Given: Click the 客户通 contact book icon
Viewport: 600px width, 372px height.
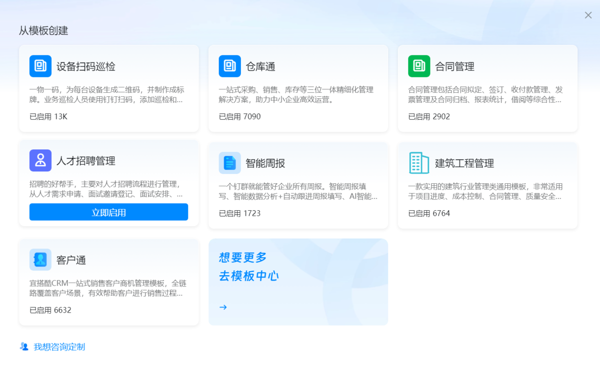Looking at the screenshot, I should tap(40, 260).
